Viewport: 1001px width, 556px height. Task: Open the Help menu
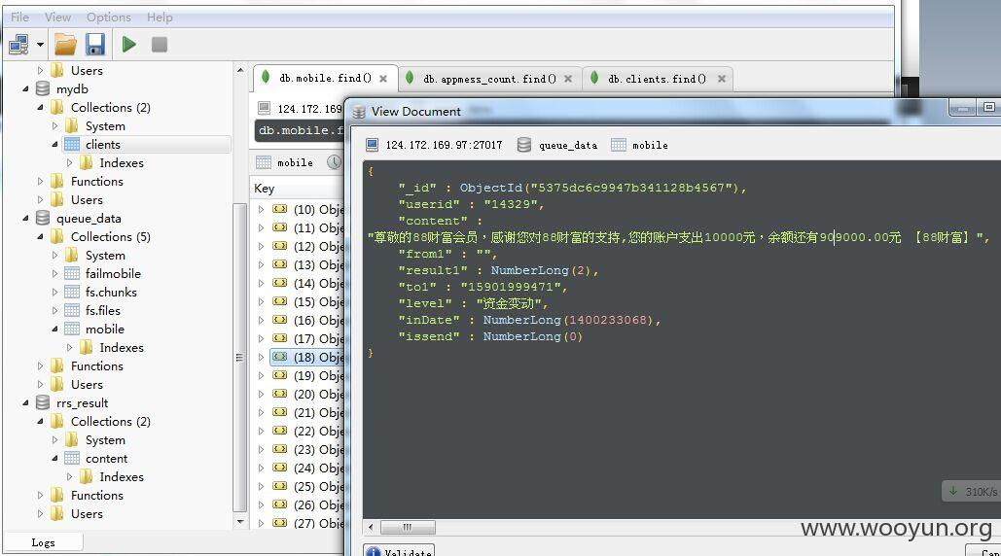pyautogui.click(x=160, y=17)
